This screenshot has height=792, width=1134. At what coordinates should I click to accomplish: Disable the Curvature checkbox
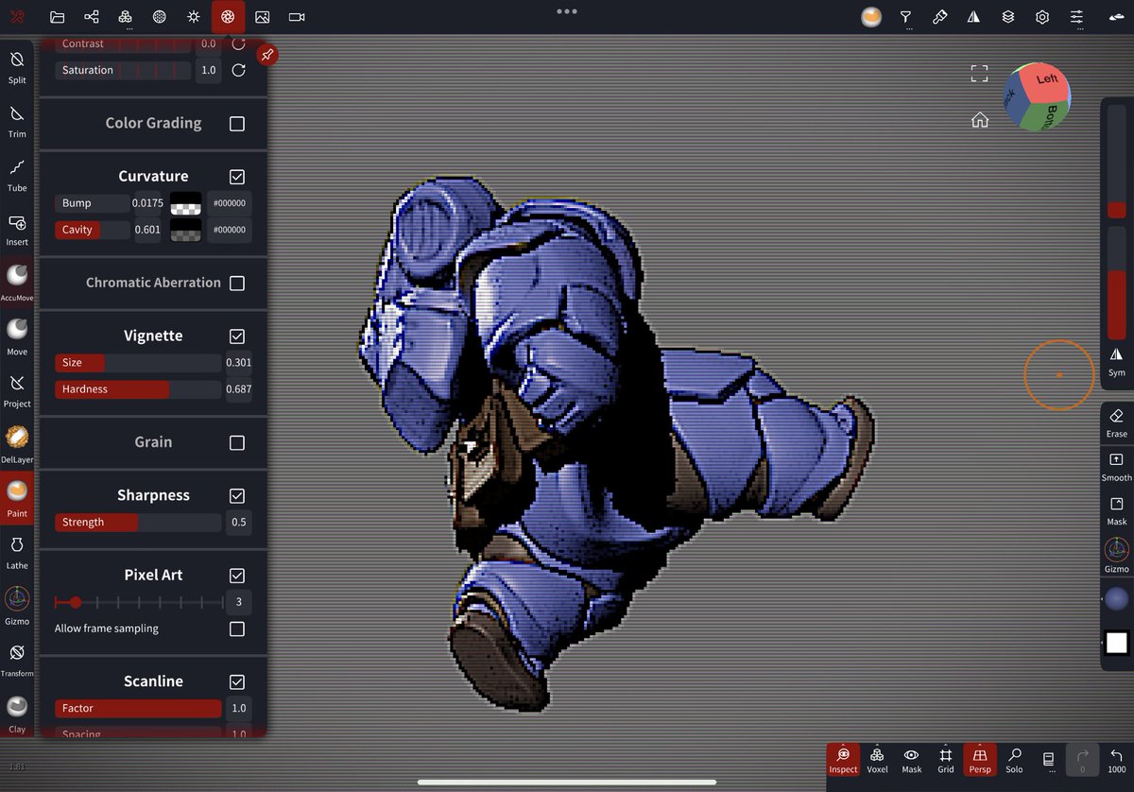click(x=237, y=177)
